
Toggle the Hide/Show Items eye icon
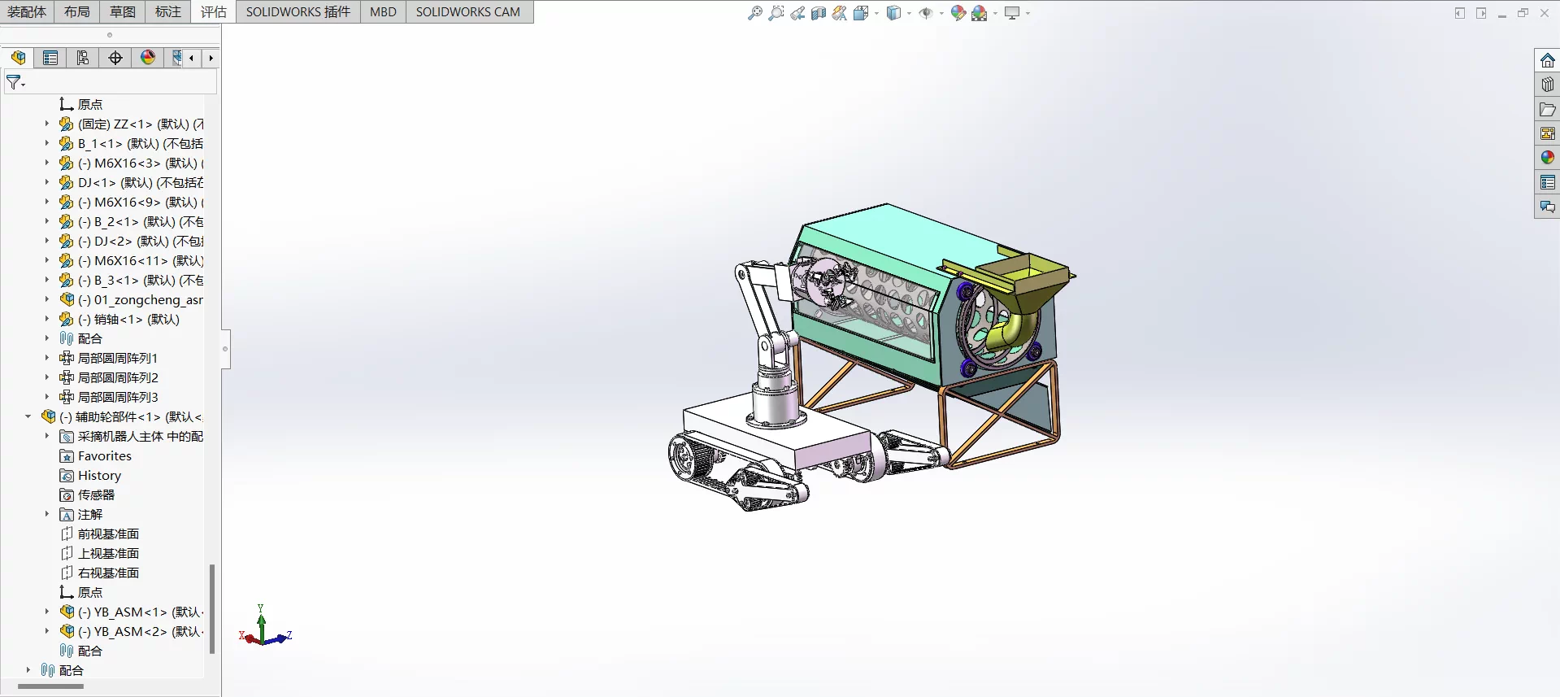(925, 13)
